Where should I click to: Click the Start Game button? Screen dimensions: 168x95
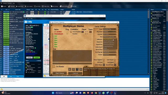click(x=60, y=73)
